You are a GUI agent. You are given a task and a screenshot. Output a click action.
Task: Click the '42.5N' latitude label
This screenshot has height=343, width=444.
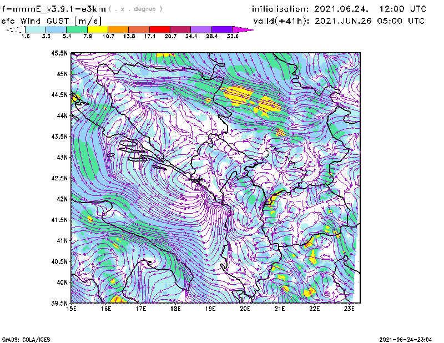(x=59, y=178)
